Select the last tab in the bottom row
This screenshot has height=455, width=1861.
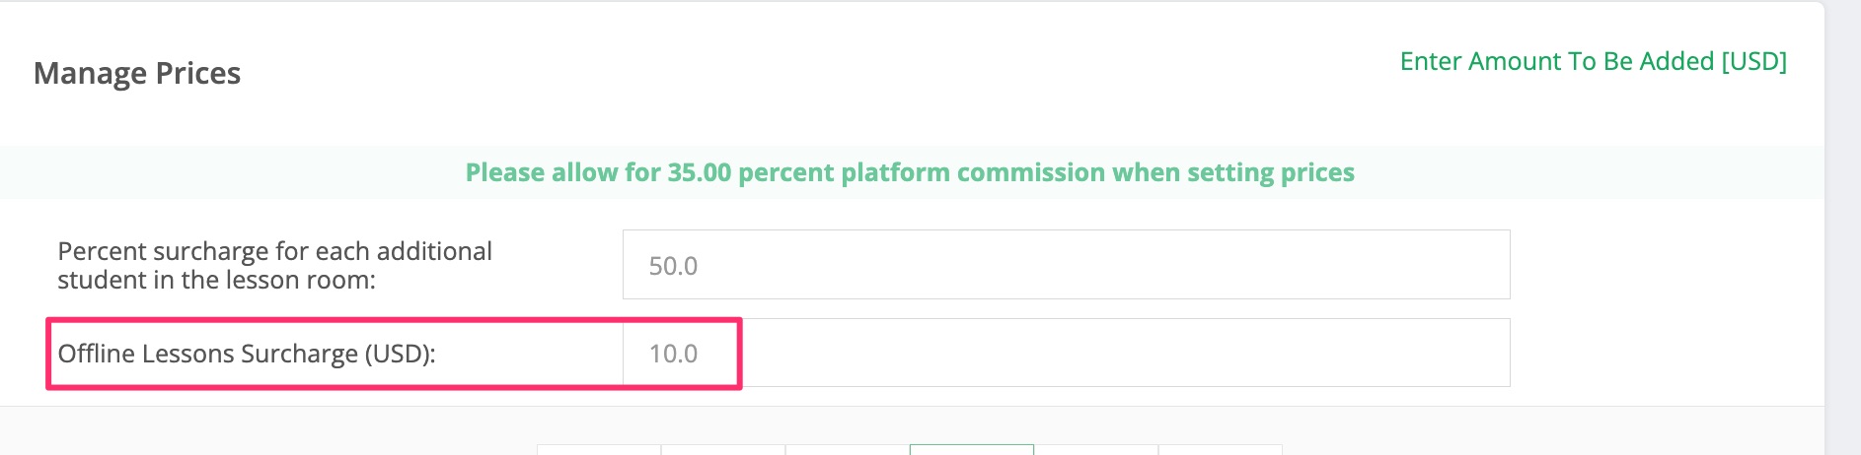1220,450
